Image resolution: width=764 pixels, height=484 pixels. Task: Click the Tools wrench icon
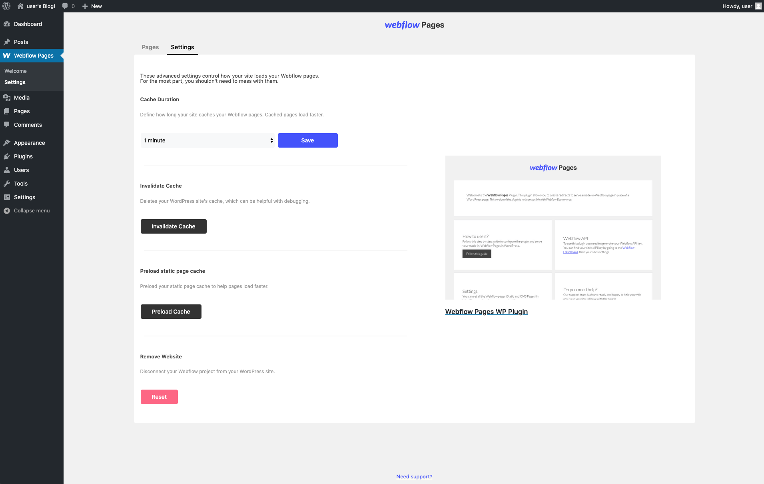[7, 184]
